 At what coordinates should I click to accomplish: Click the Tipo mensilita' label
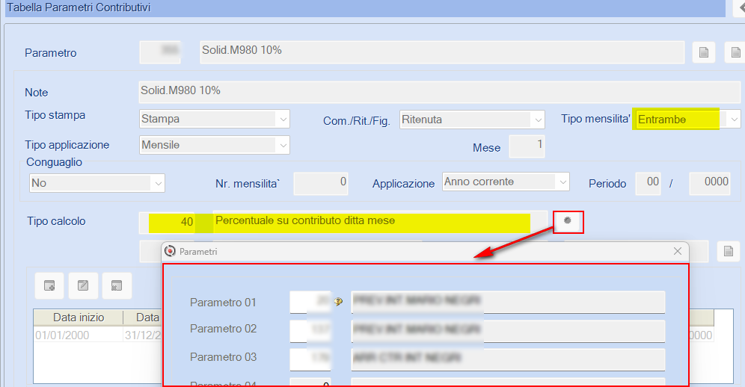point(596,119)
